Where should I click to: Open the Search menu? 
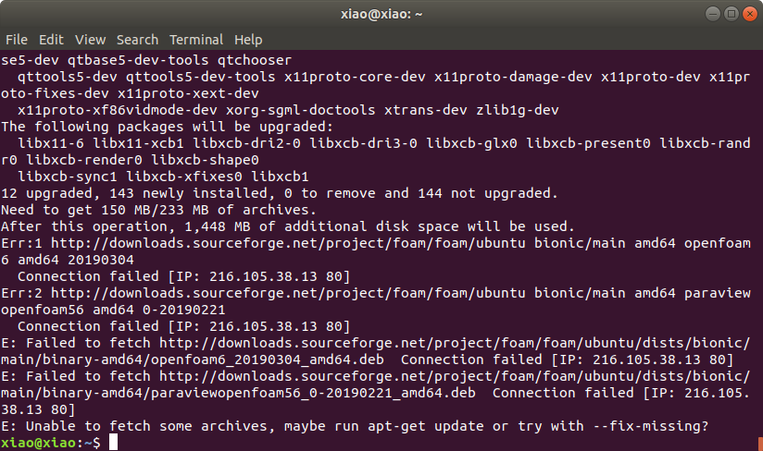tap(137, 40)
